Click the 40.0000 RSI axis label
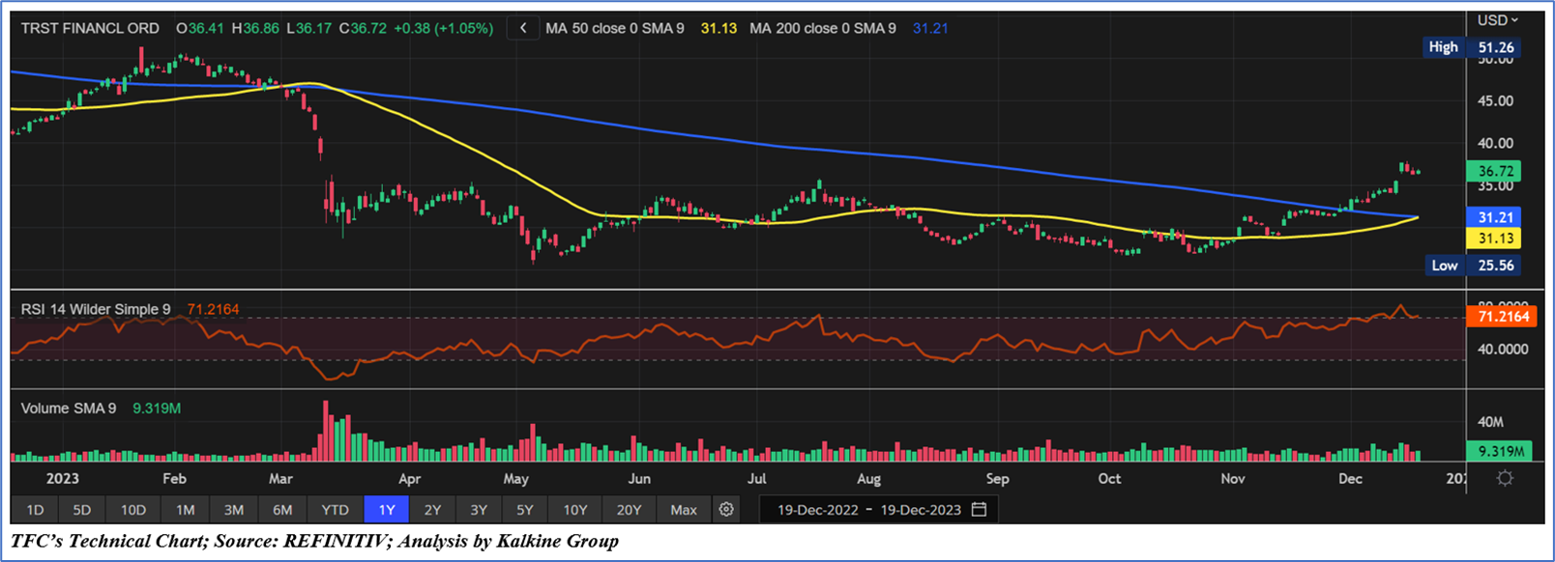Screen dimensions: 1555x562 click(x=1503, y=350)
